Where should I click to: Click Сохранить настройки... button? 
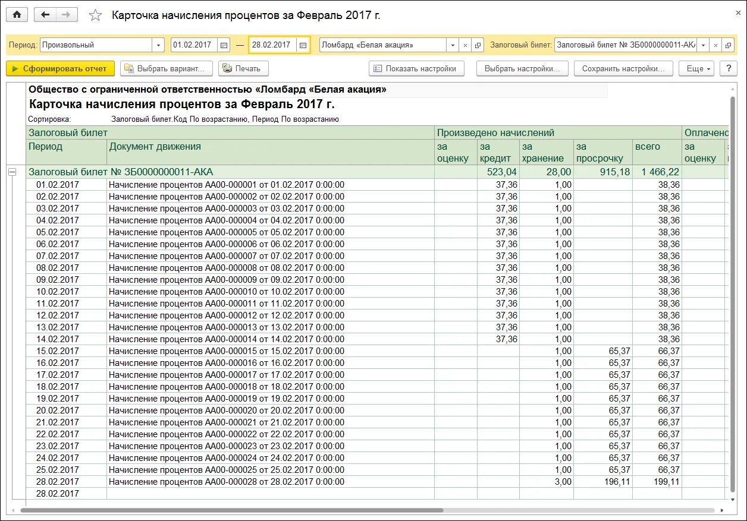pos(623,68)
